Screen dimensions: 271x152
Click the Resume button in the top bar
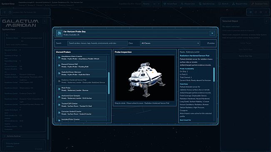[146, 4]
